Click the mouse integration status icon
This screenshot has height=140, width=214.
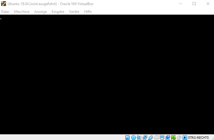179,137
